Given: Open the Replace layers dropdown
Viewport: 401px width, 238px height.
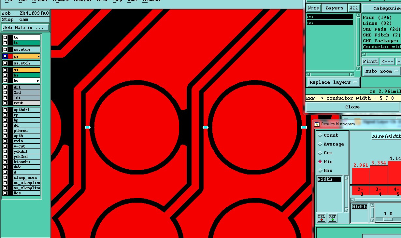Looking at the screenshot, I should click(334, 82).
